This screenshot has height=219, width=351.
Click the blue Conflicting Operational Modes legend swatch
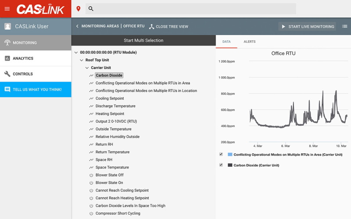pos(230,155)
